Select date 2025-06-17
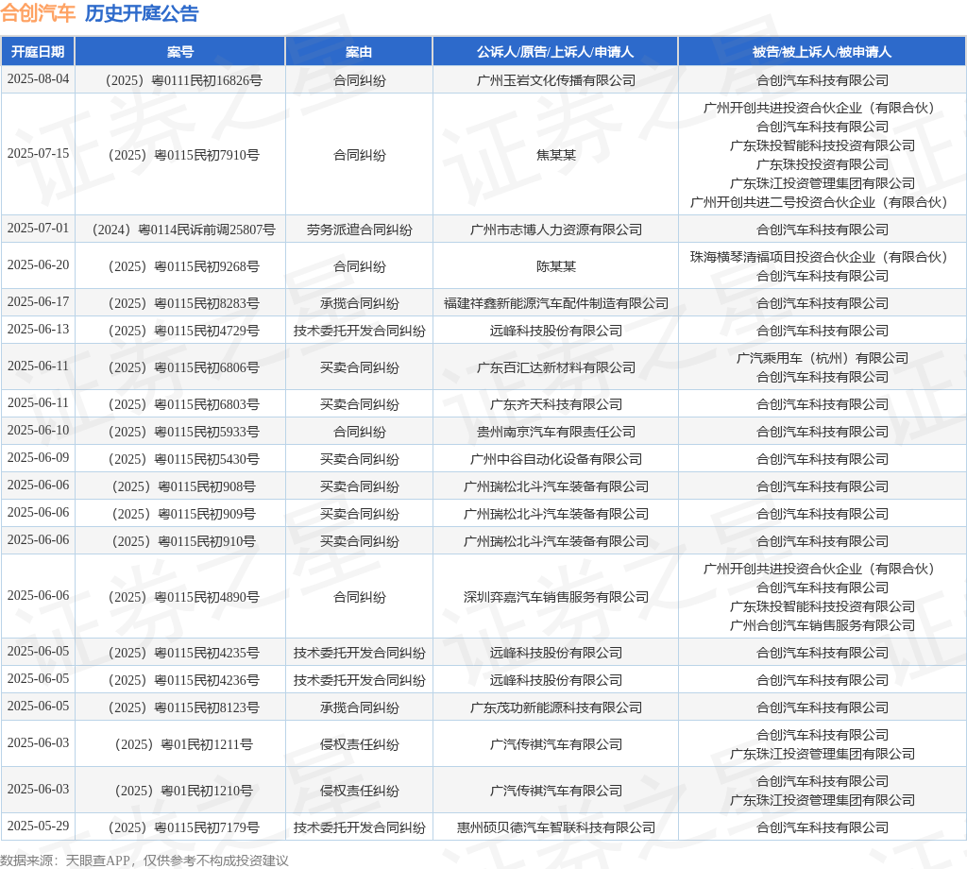This screenshot has height=869, width=967. [38, 301]
